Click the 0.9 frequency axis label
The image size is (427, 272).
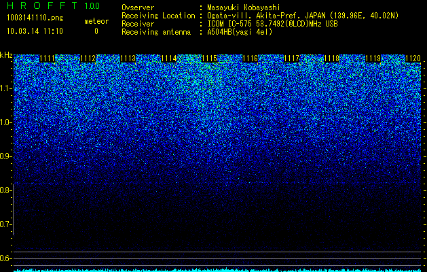coord(5,156)
